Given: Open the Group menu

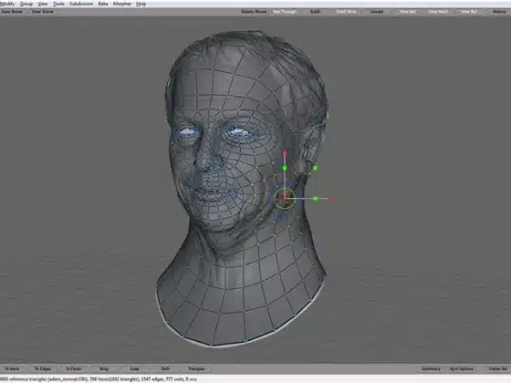Looking at the screenshot, I should (x=26, y=4).
